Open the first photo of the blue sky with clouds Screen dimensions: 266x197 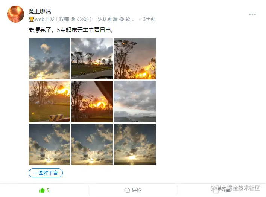click(49, 59)
